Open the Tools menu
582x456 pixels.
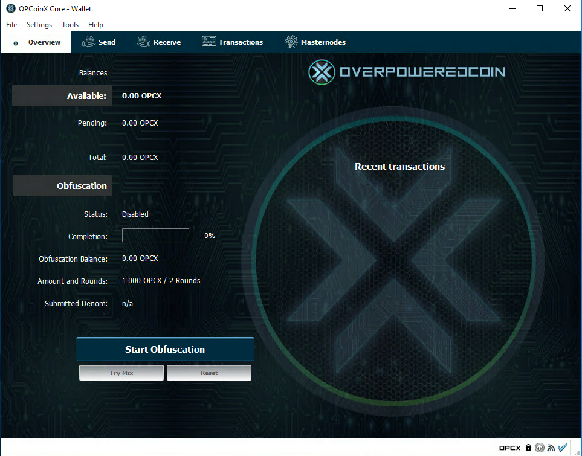click(70, 25)
